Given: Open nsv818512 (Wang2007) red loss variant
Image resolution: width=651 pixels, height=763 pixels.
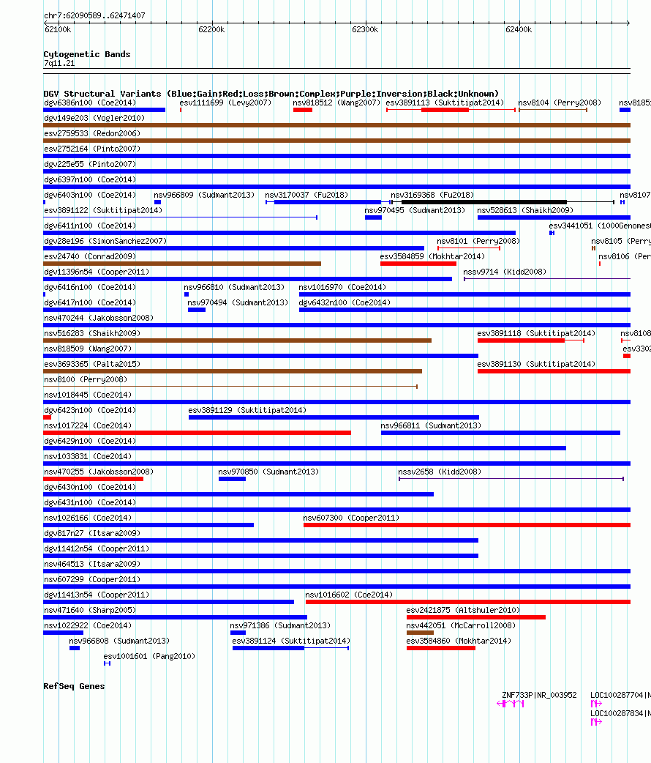Looking at the screenshot, I should pyautogui.click(x=302, y=110).
